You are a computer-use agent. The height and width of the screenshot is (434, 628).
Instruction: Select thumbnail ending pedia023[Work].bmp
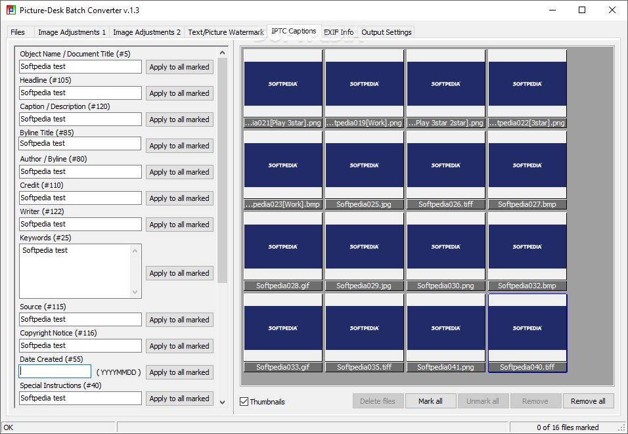283,170
